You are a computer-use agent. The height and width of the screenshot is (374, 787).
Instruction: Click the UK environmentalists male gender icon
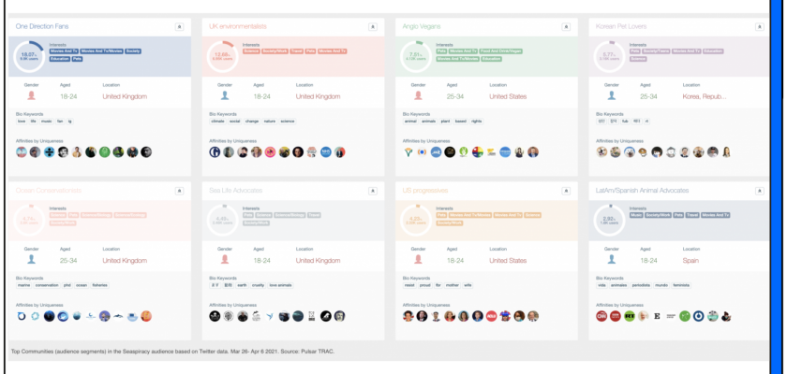tap(224, 95)
